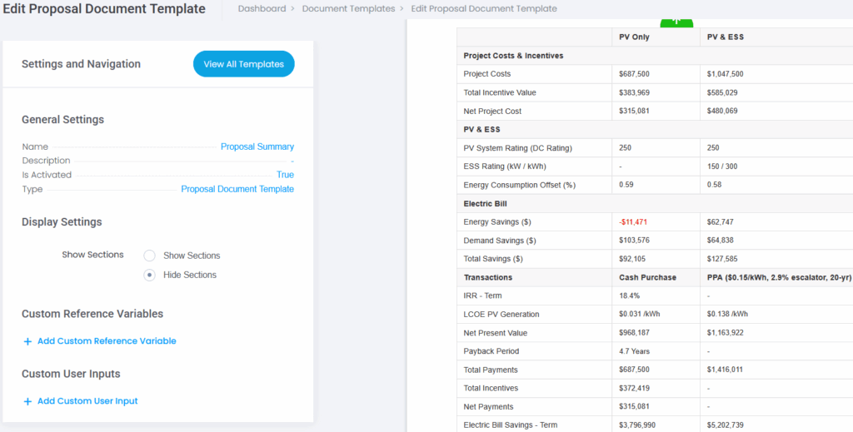Click the $585,029 incentive value
The width and height of the screenshot is (853, 432).
click(x=722, y=92)
